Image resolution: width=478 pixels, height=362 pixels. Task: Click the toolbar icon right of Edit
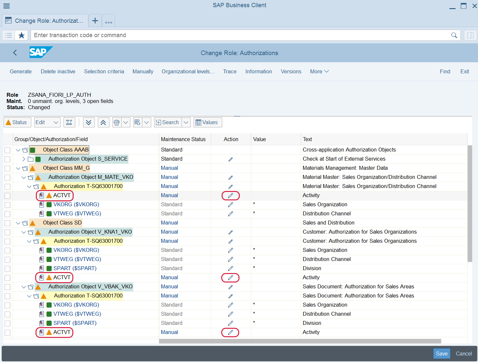69,123
